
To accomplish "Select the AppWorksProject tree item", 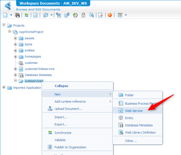I will pyautogui.click(x=31, y=32).
